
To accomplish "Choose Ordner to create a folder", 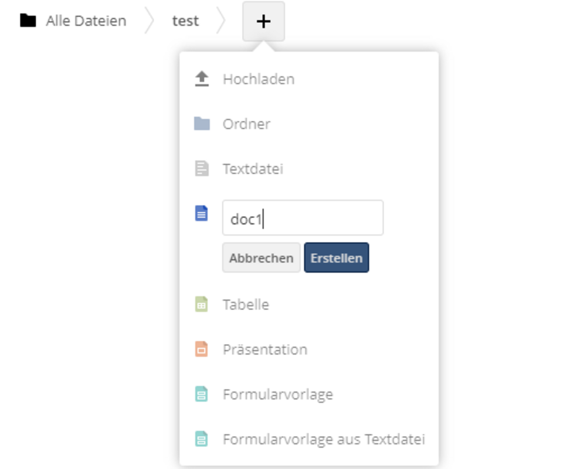I will [246, 124].
